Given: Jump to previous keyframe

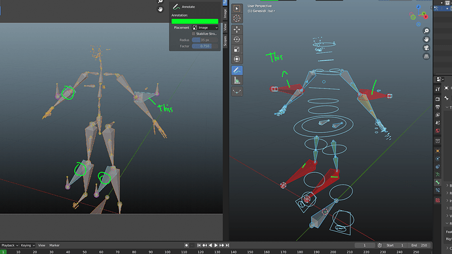Looking at the screenshot, I should point(204,245).
